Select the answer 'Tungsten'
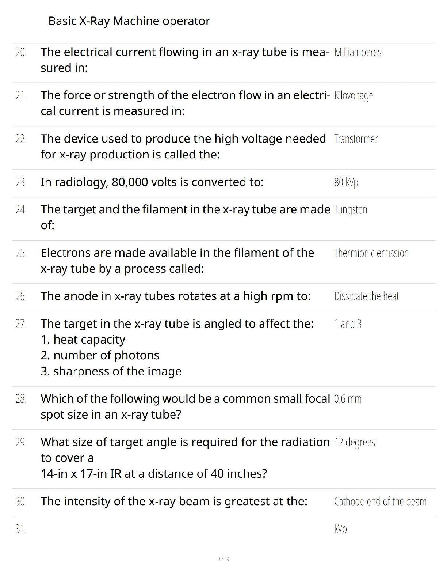447x579 pixels. (x=351, y=210)
